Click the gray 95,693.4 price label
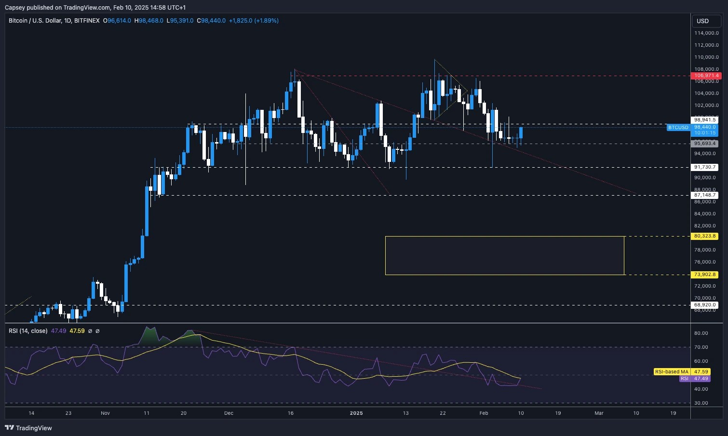The image size is (728, 436). [x=706, y=143]
